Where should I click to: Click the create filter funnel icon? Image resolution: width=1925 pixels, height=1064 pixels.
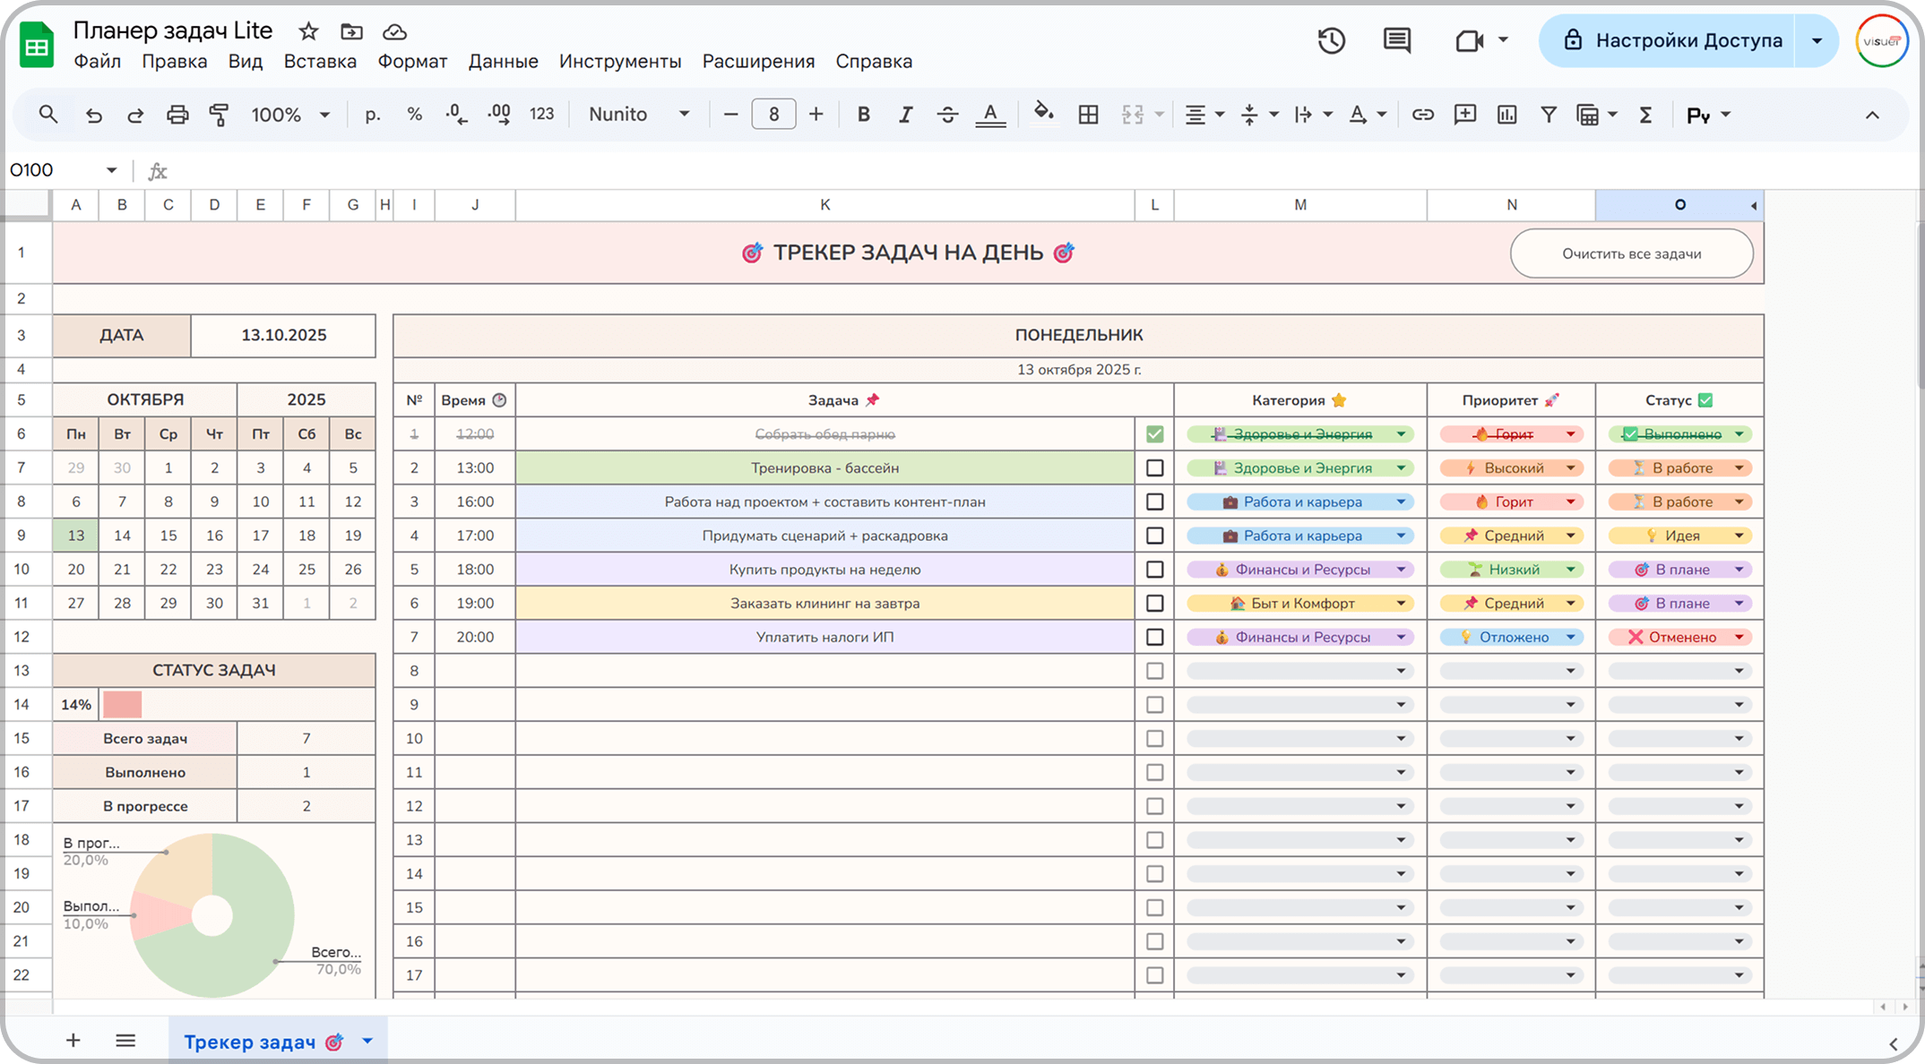[x=1548, y=115]
